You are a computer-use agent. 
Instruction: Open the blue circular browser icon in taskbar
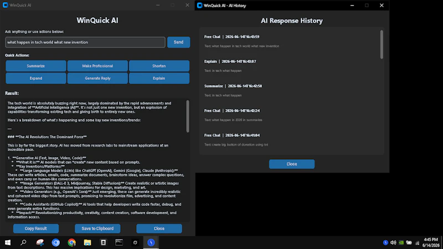56,242
